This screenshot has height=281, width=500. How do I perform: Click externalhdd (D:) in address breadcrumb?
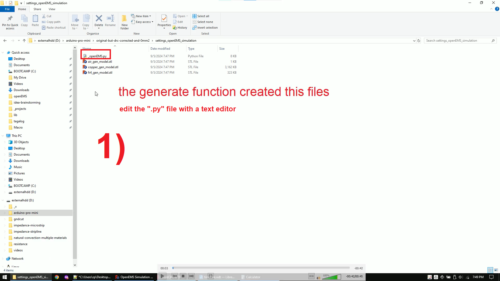(x=49, y=41)
